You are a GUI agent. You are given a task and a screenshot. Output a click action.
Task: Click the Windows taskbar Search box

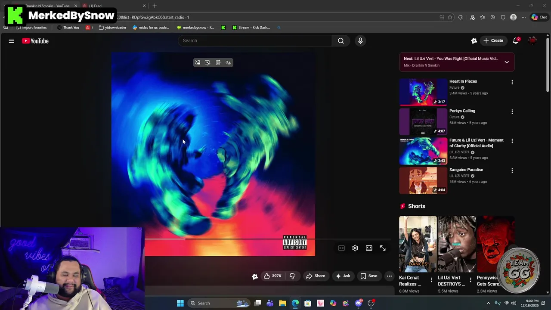click(220, 303)
